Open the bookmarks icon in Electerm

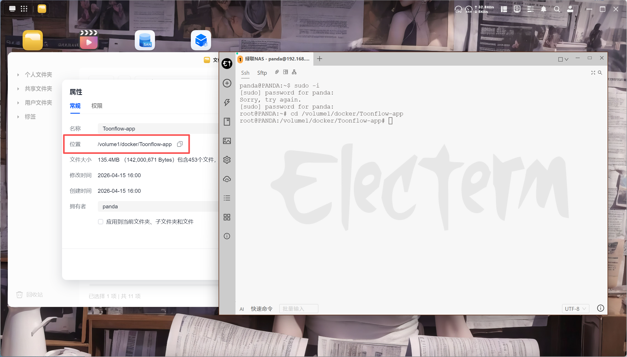[227, 122]
